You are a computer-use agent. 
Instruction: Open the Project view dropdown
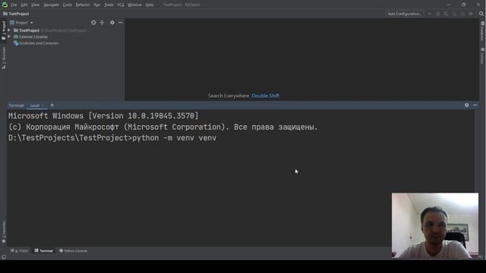(x=21, y=23)
